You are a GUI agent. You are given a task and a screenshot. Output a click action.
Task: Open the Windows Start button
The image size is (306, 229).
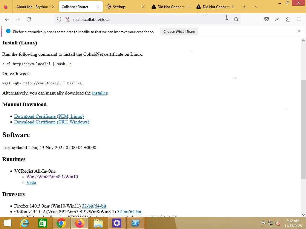coord(7,223)
